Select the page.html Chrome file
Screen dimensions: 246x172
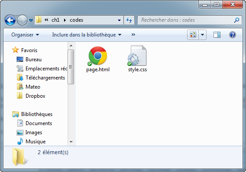click(98, 59)
